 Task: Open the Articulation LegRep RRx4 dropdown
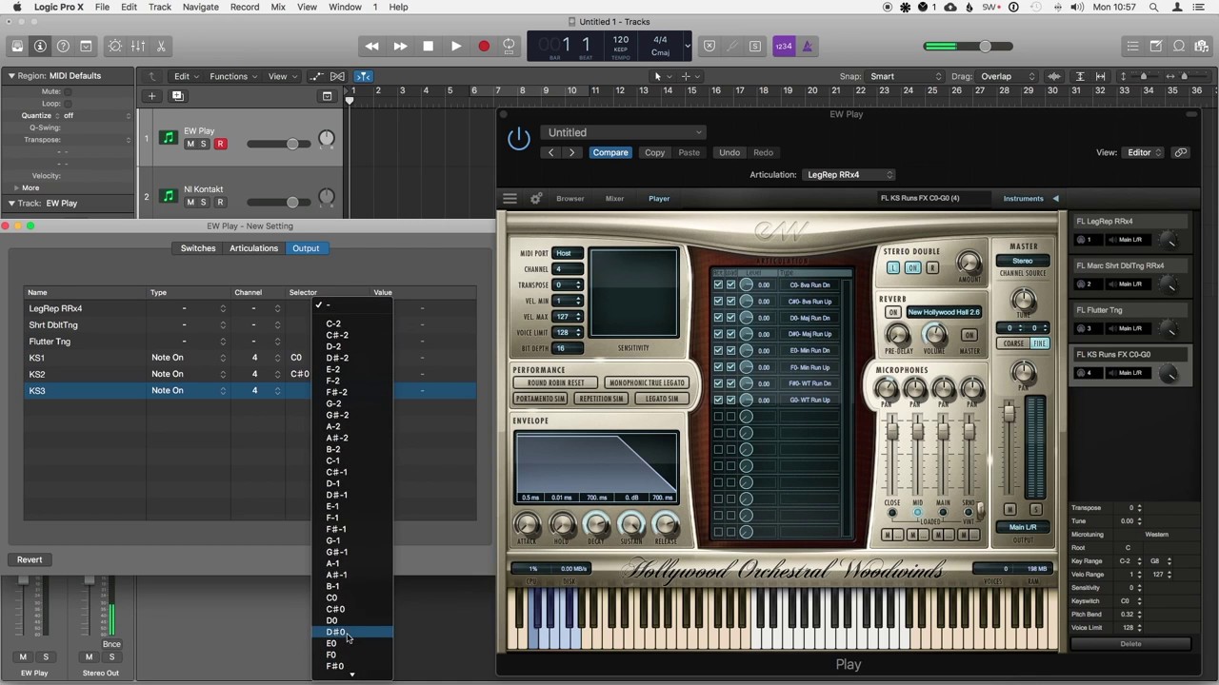click(x=849, y=174)
